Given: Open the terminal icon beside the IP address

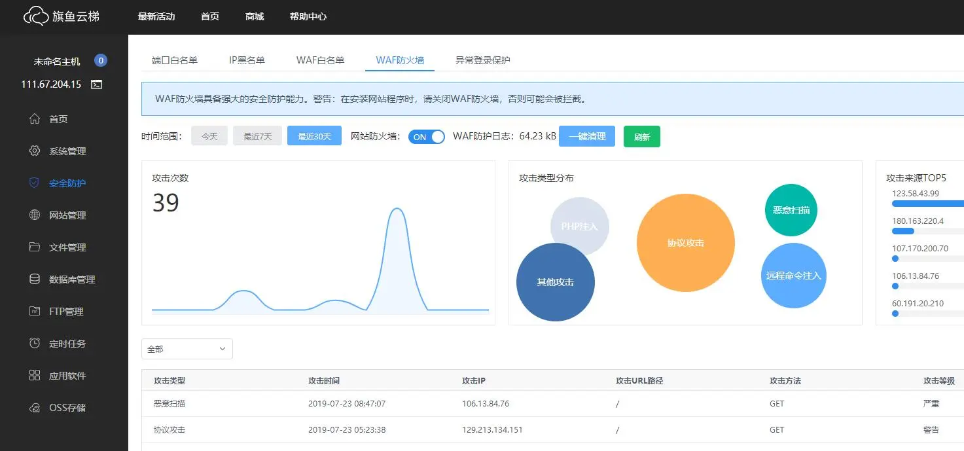Looking at the screenshot, I should pyautogui.click(x=96, y=84).
